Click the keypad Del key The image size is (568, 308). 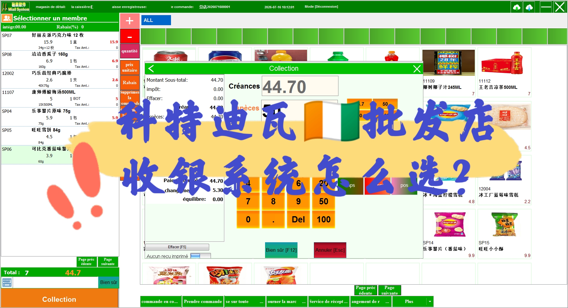[x=298, y=219]
